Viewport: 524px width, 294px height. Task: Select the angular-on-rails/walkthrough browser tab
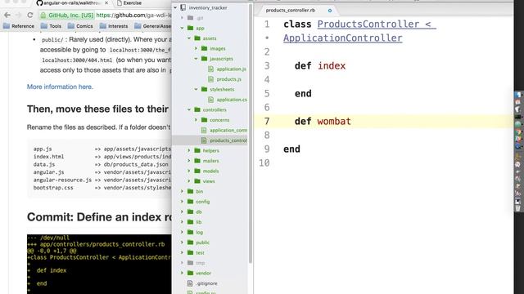(71, 3)
